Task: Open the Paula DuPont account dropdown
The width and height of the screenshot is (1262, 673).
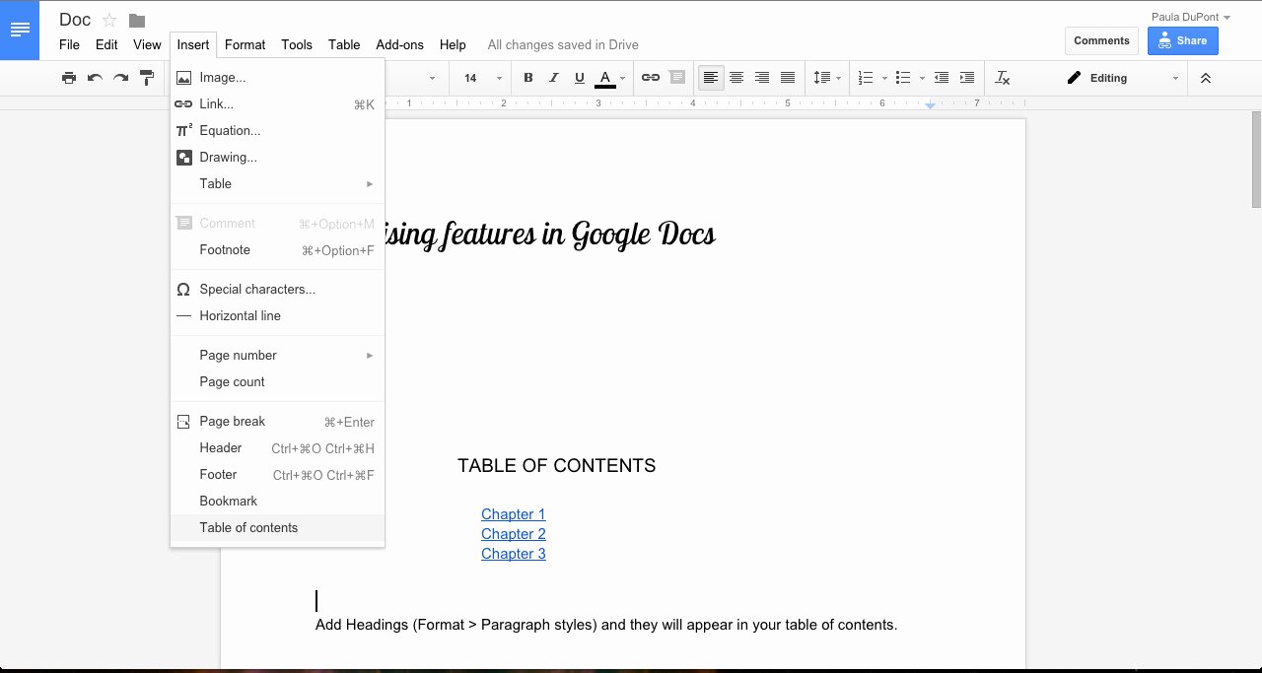Action: [1191, 17]
